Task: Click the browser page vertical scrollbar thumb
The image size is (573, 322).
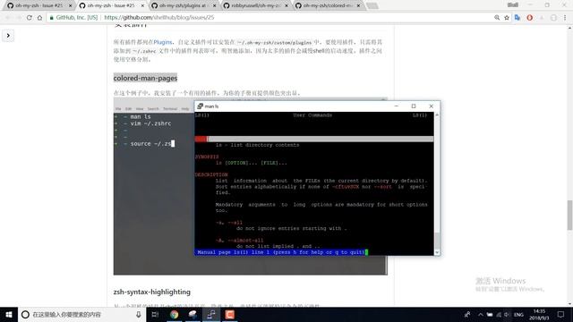Action: (569, 216)
